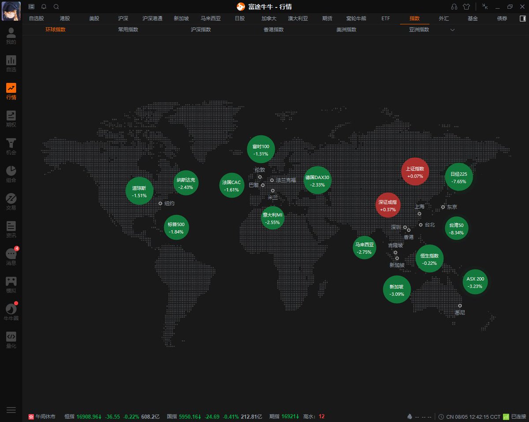The image size is (529, 422).
Task: Open 日经225 index bubble
Action: tap(458, 177)
